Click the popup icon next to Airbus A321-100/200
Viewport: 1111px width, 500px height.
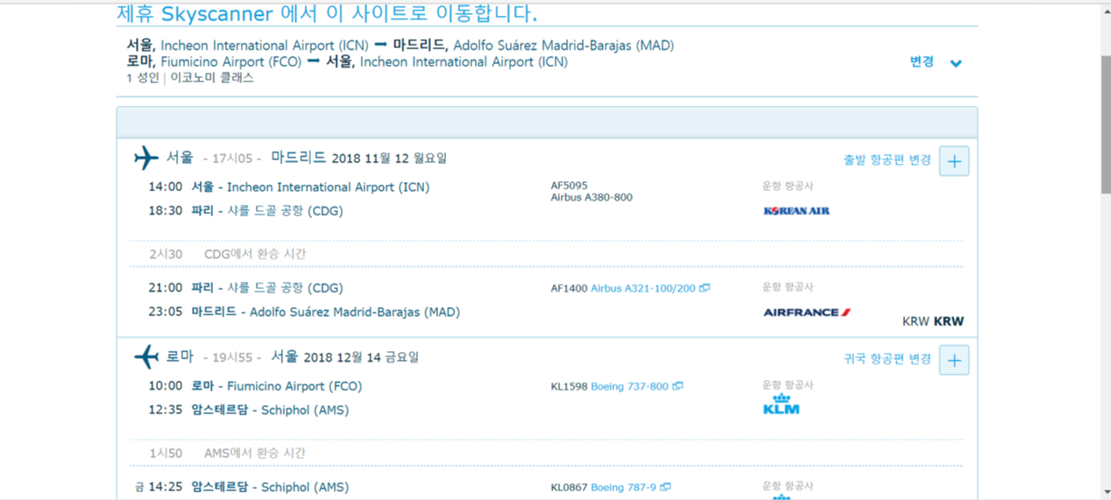click(x=704, y=288)
